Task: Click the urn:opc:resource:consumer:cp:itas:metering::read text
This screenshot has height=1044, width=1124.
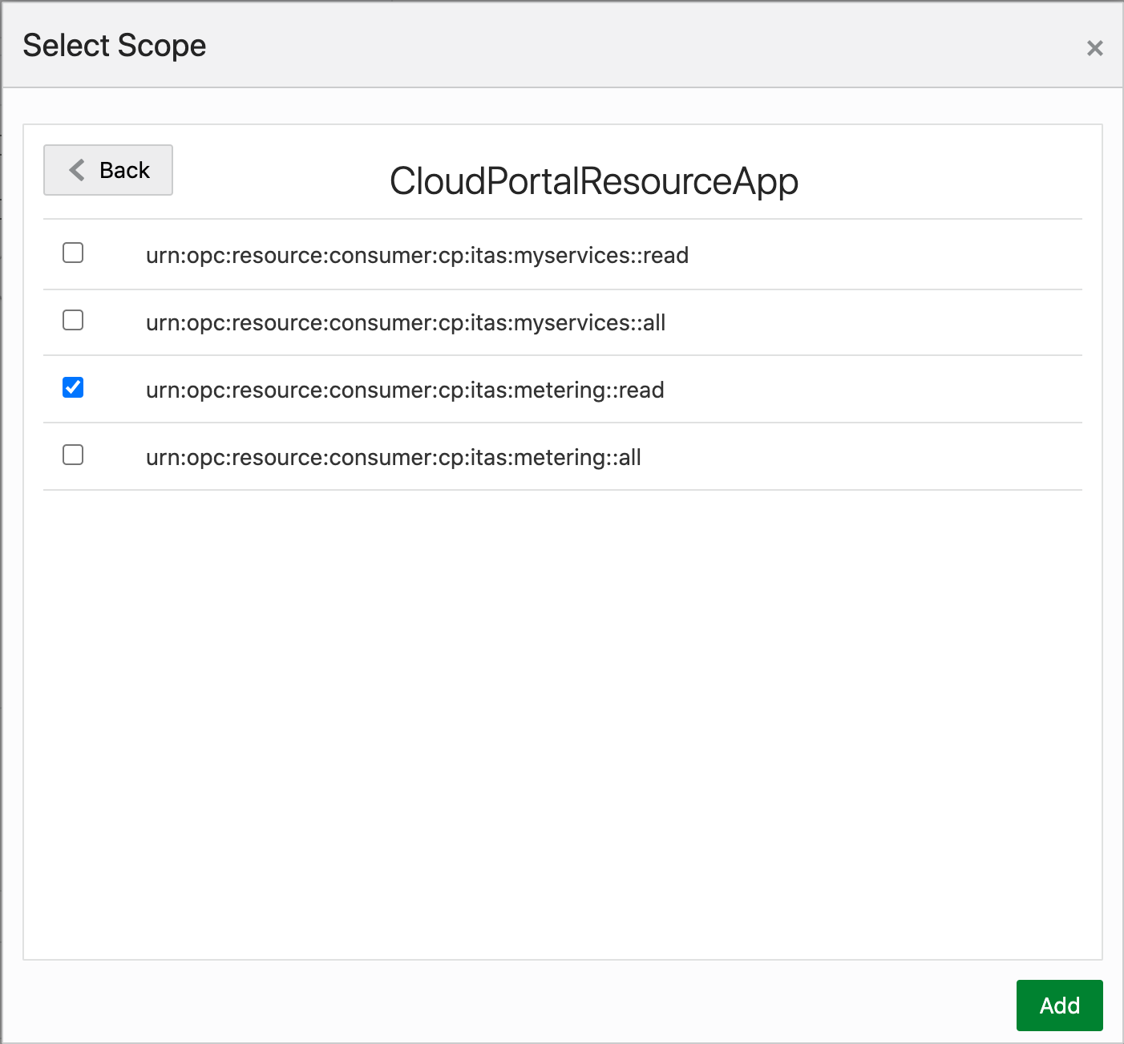Action: click(x=405, y=390)
